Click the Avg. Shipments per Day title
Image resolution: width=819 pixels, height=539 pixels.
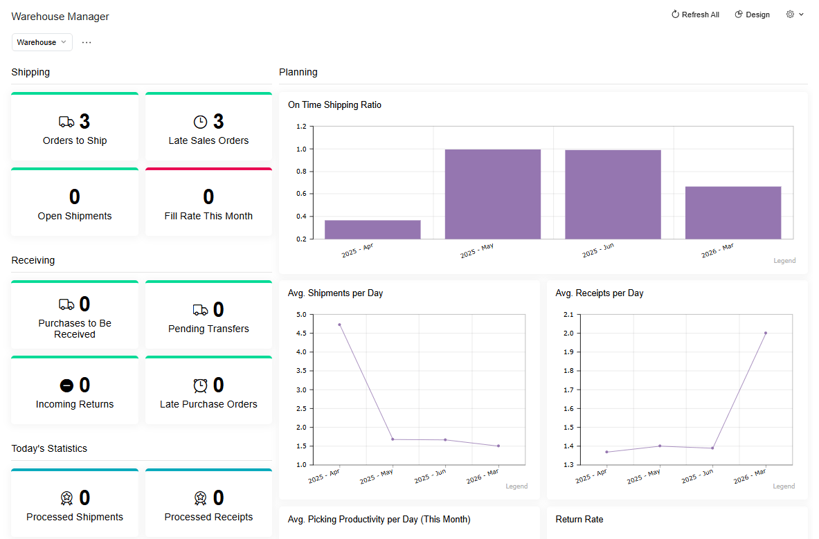pyautogui.click(x=335, y=293)
